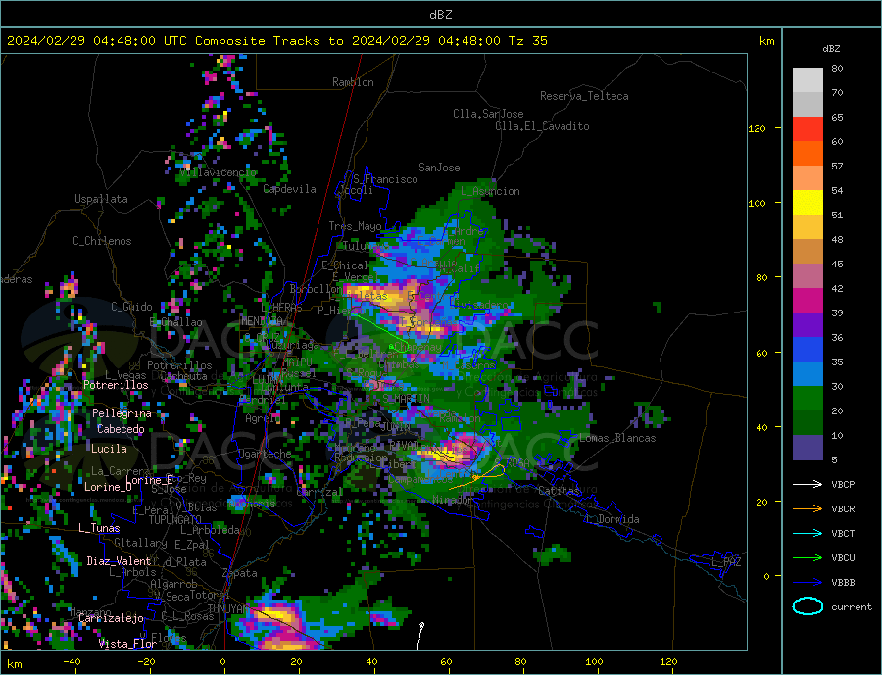Click the white Potrerillos label

coord(116,385)
